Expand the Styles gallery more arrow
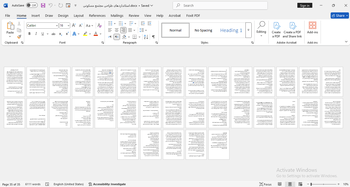 pyautogui.click(x=248, y=30)
